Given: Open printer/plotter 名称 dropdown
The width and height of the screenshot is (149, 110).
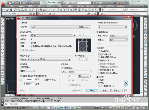Looking at the screenshot, I should (53, 36).
